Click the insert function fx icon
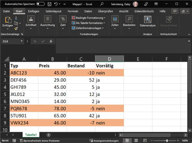This screenshot has height=143, width=192. pos(51,41)
